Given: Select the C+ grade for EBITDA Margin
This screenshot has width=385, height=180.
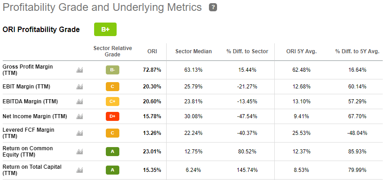Looking at the screenshot, I should click(113, 102).
